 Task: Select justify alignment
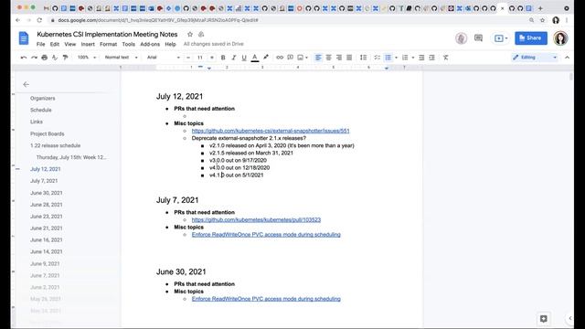(349, 58)
